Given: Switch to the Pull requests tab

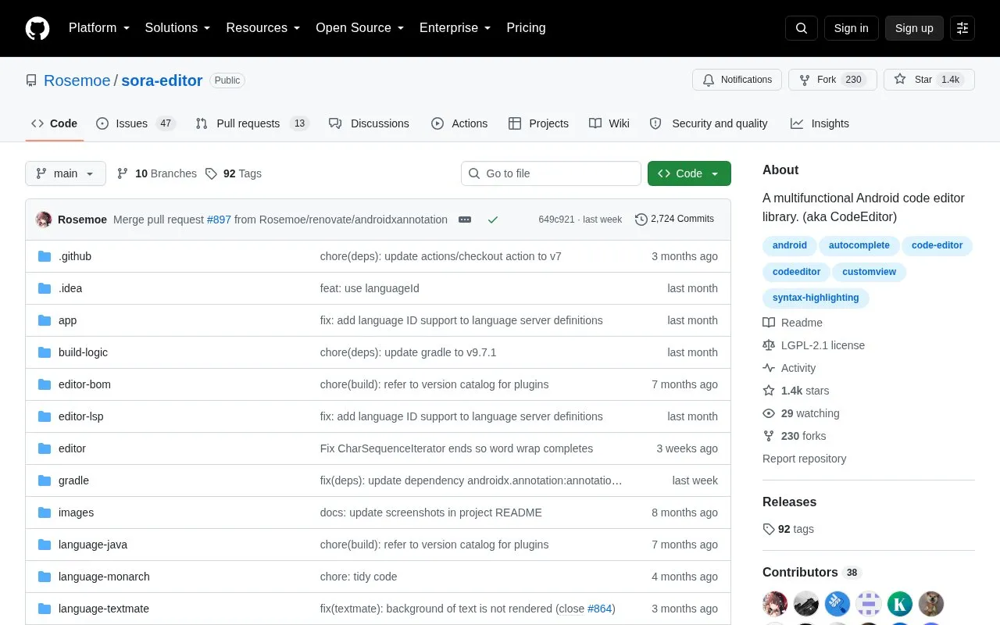Looking at the screenshot, I should point(252,123).
